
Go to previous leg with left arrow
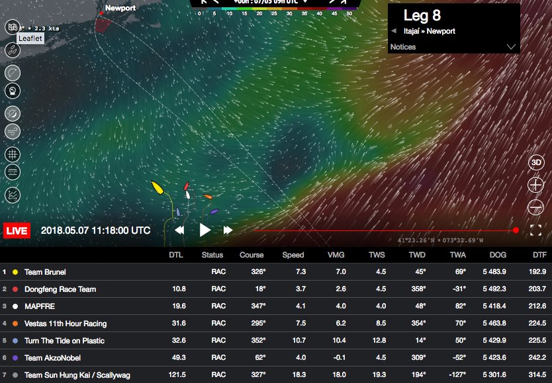coord(394,31)
